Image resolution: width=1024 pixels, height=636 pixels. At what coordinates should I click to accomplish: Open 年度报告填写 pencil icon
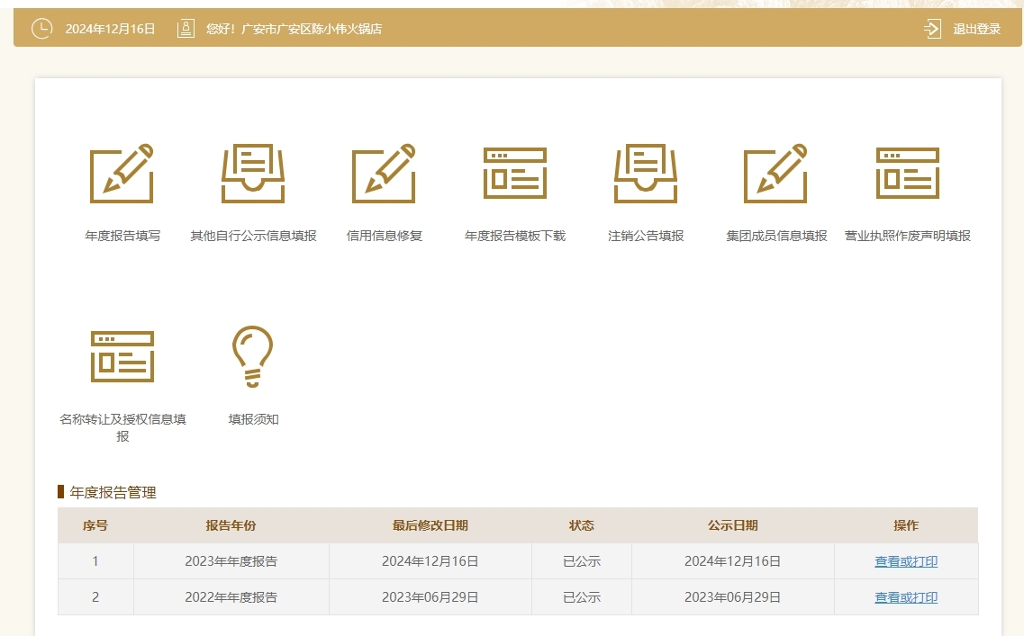[x=122, y=174]
